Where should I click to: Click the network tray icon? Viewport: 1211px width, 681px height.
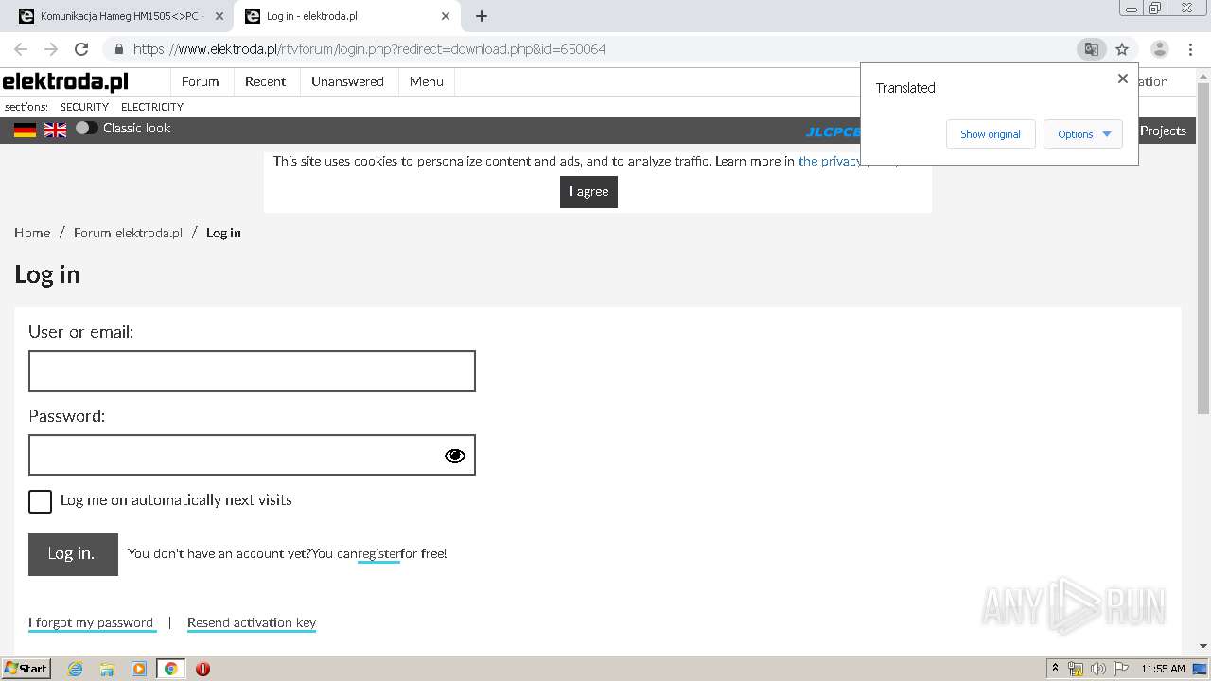1076,669
